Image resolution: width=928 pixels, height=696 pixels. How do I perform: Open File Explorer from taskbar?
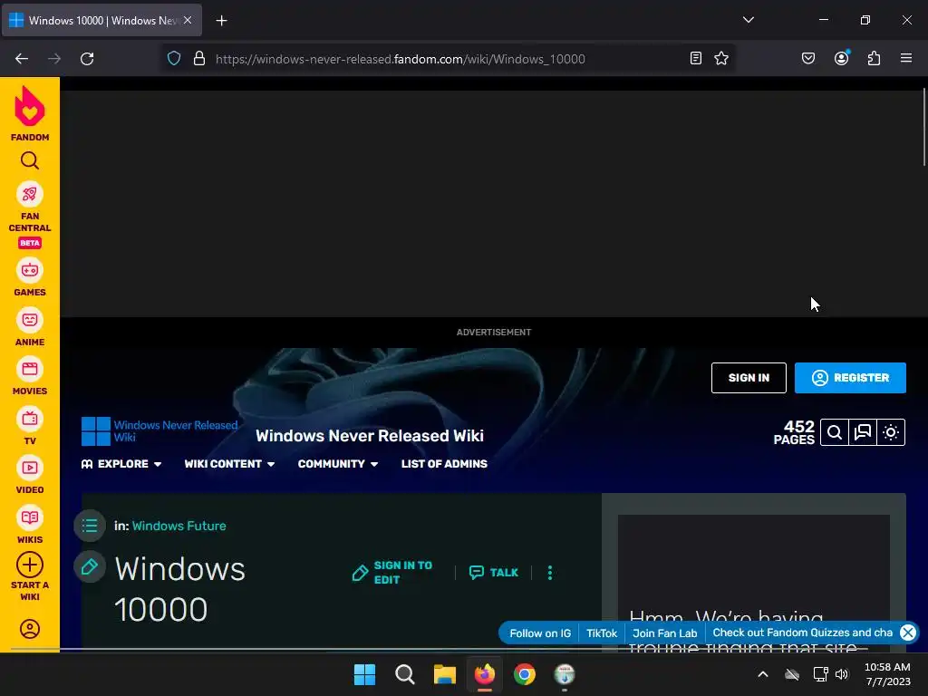click(x=444, y=674)
